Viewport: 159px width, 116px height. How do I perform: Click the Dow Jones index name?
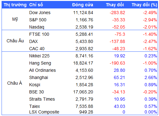click(40, 13)
